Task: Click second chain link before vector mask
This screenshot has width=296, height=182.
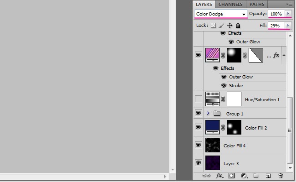Action: (x=245, y=55)
